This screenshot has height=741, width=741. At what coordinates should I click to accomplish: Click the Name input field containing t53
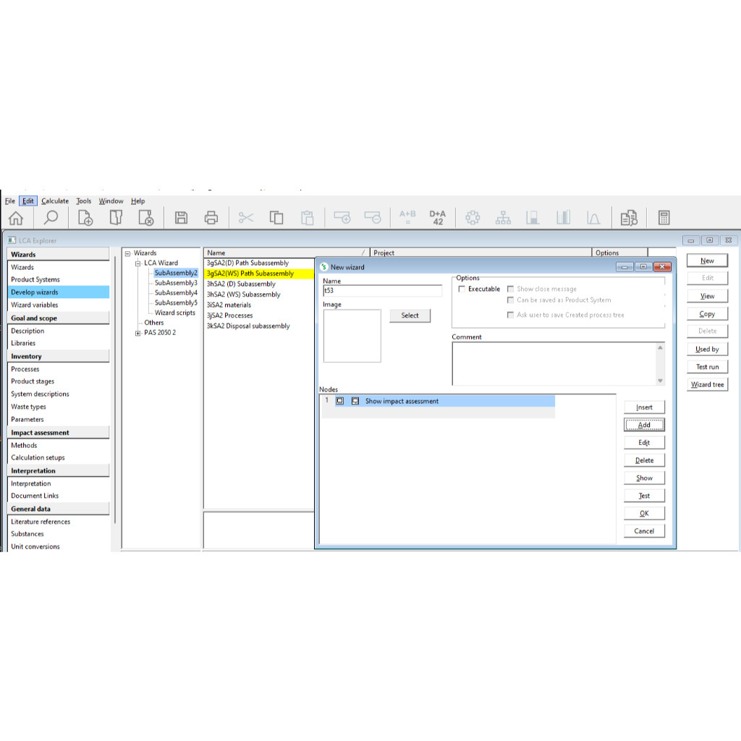point(382,291)
